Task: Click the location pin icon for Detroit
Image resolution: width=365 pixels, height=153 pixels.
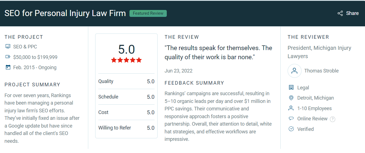Action: [291, 98]
